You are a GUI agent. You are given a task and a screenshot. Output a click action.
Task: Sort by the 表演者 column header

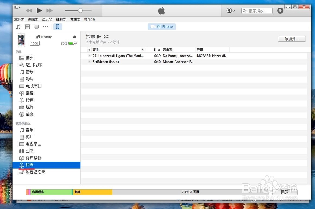click(168, 49)
